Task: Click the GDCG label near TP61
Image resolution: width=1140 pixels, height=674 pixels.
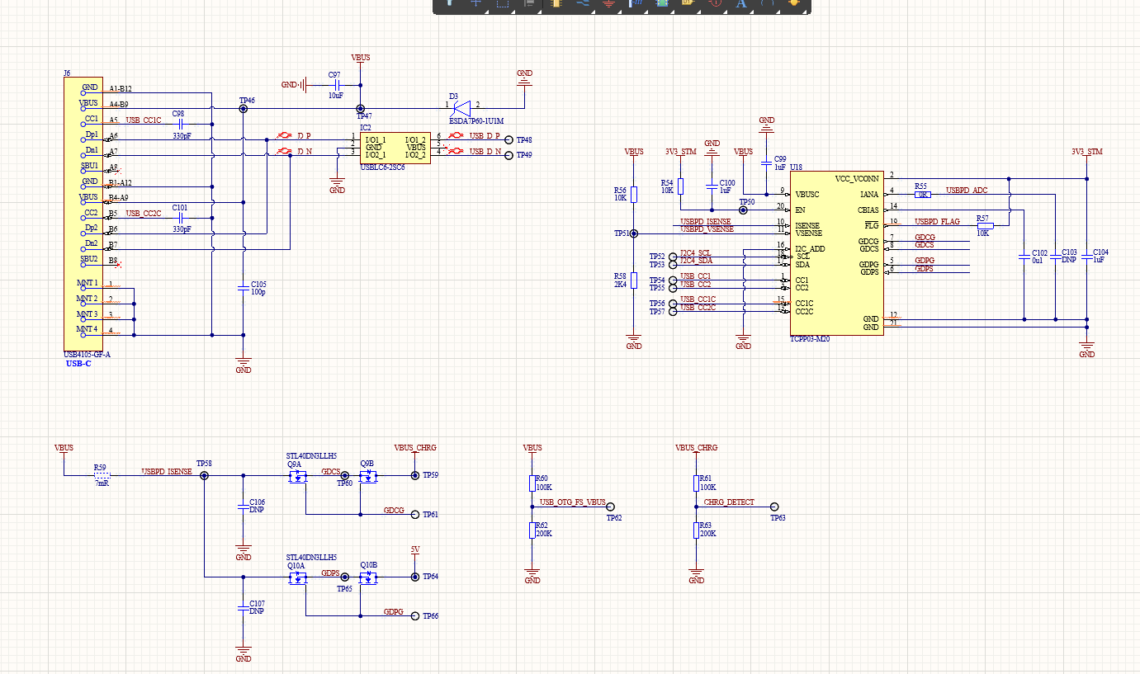Action: click(394, 511)
